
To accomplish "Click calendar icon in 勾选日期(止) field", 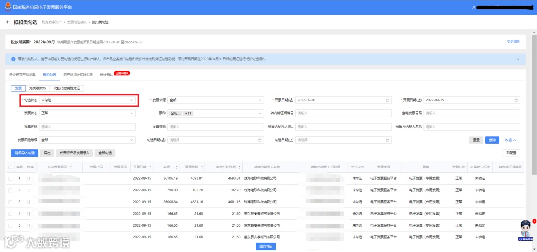I will pos(388,140).
